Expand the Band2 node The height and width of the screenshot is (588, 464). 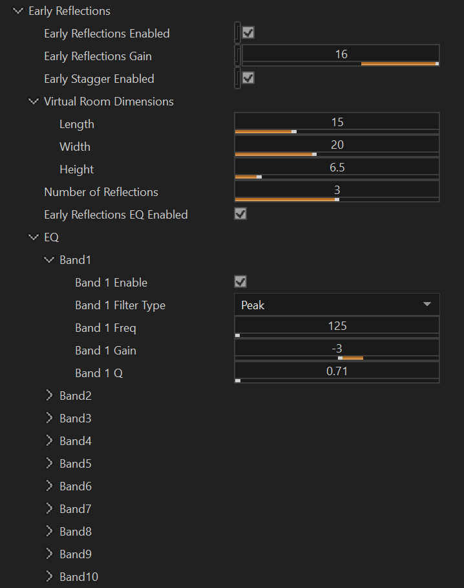(x=50, y=395)
